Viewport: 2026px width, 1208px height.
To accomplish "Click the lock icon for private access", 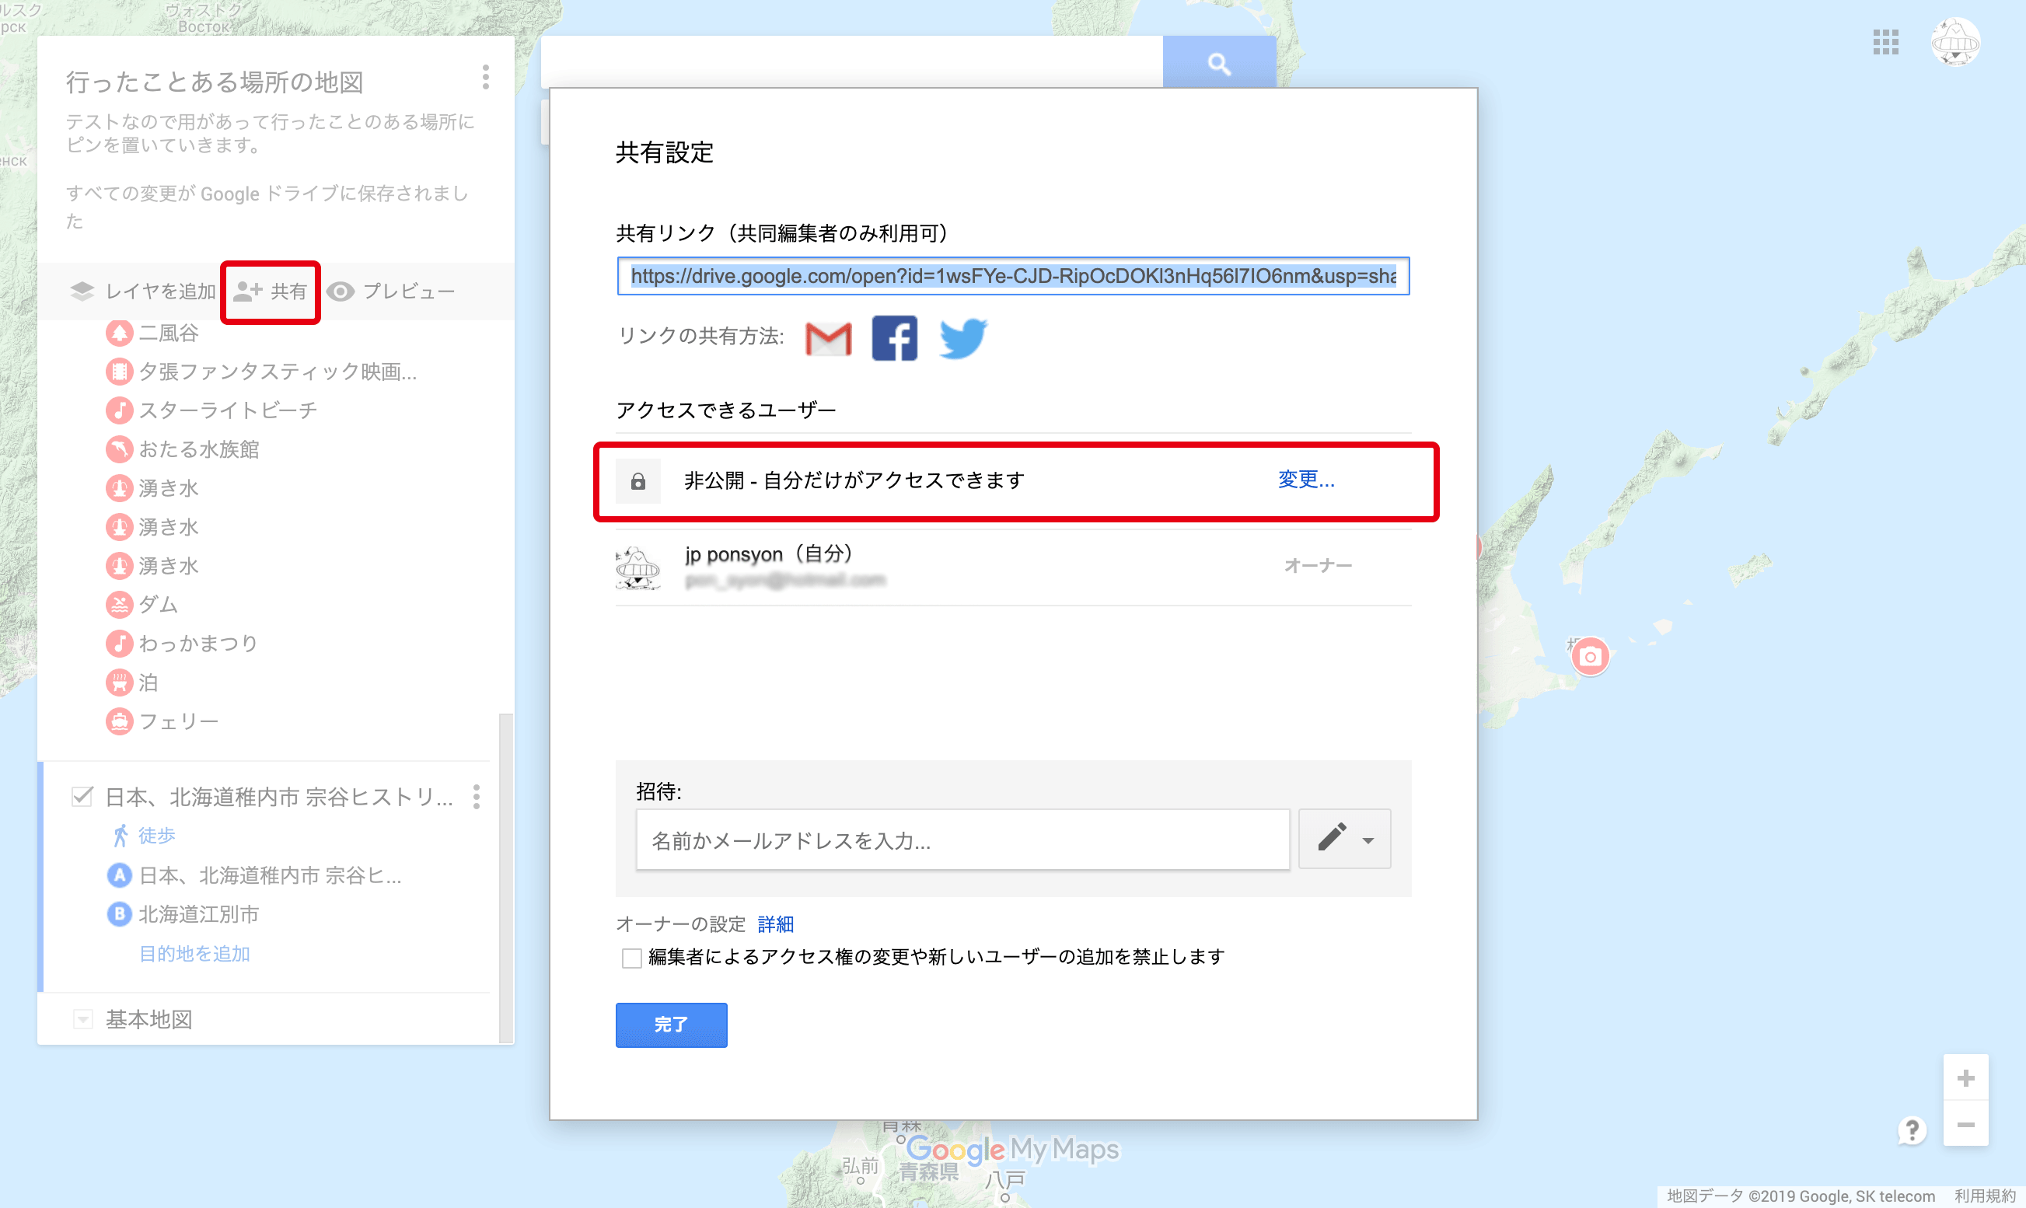I will tap(638, 481).
